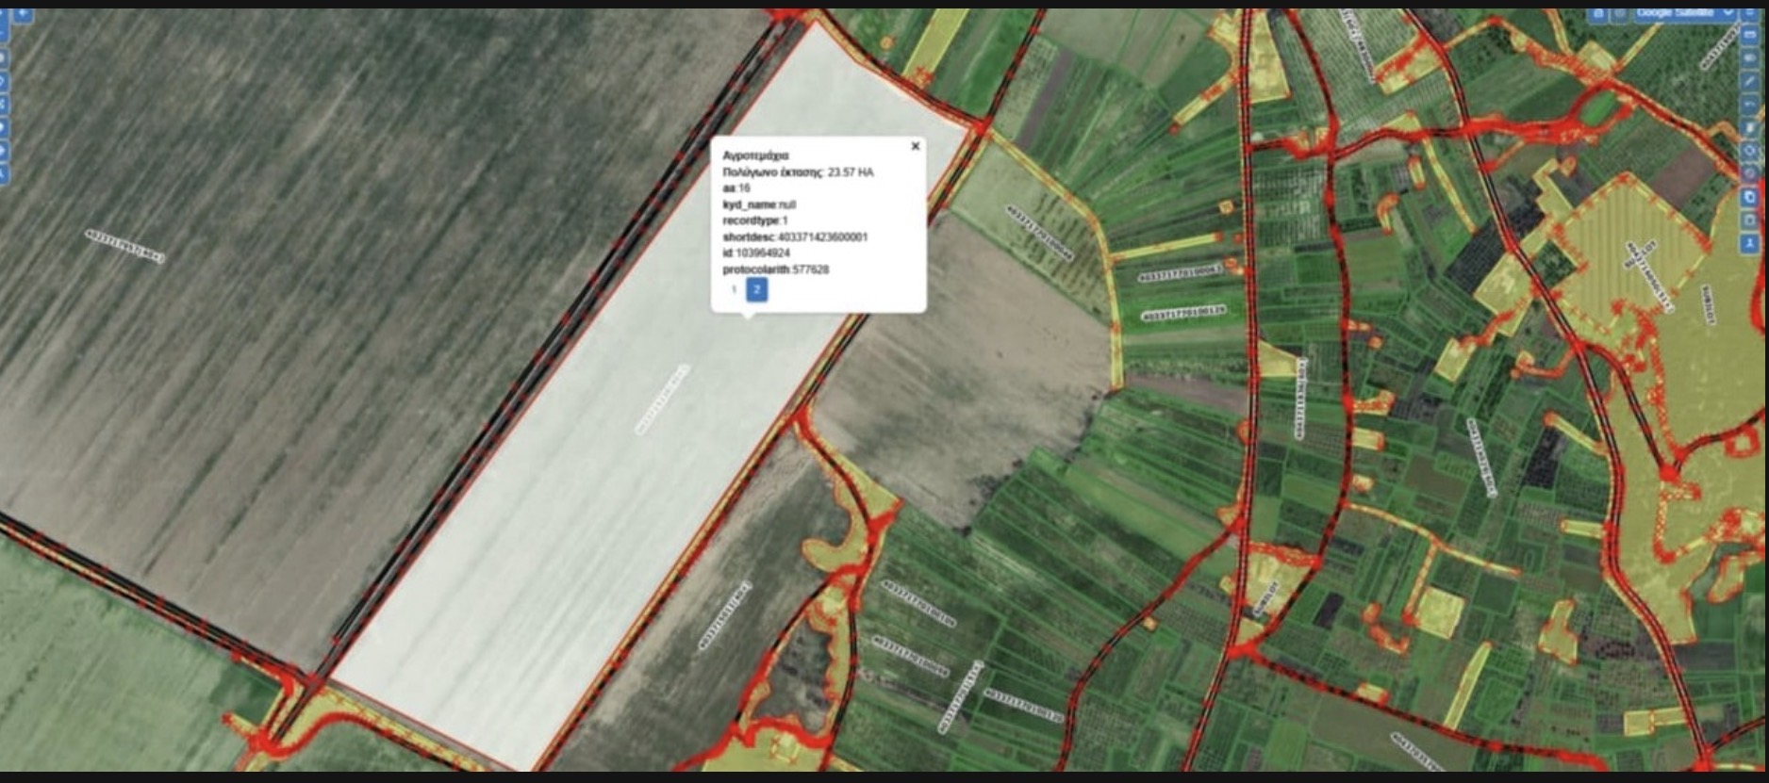The width and height of the screenshot is (1769, 783).
Task: Select the circle target tool in right toolbar
Action: click(x=1750, y=151)
